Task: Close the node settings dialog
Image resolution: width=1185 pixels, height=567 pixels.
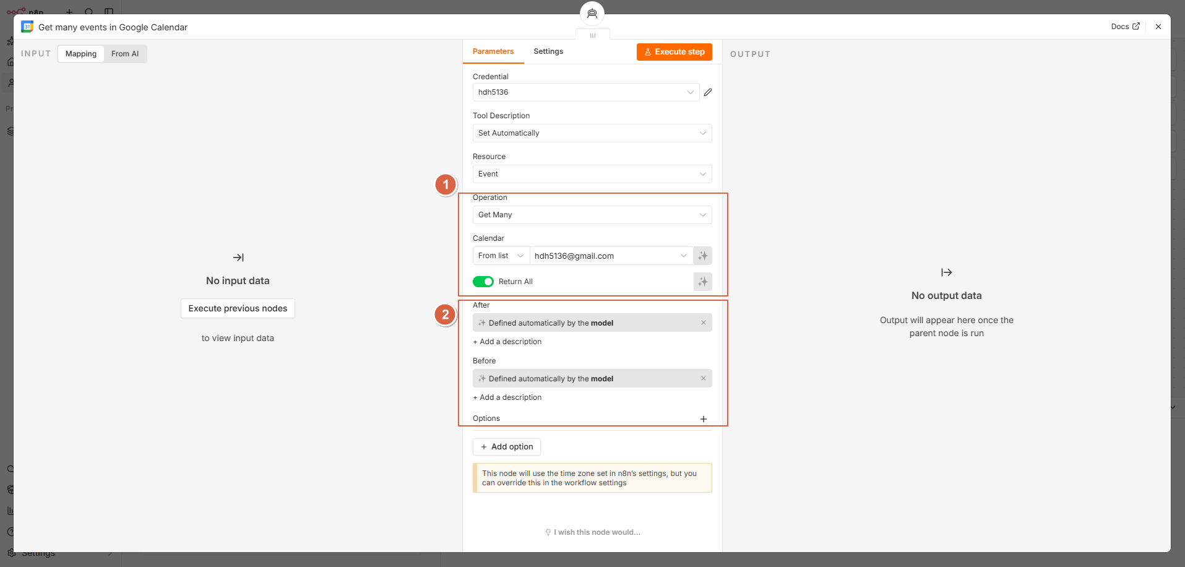Action: click(1158, 27)
